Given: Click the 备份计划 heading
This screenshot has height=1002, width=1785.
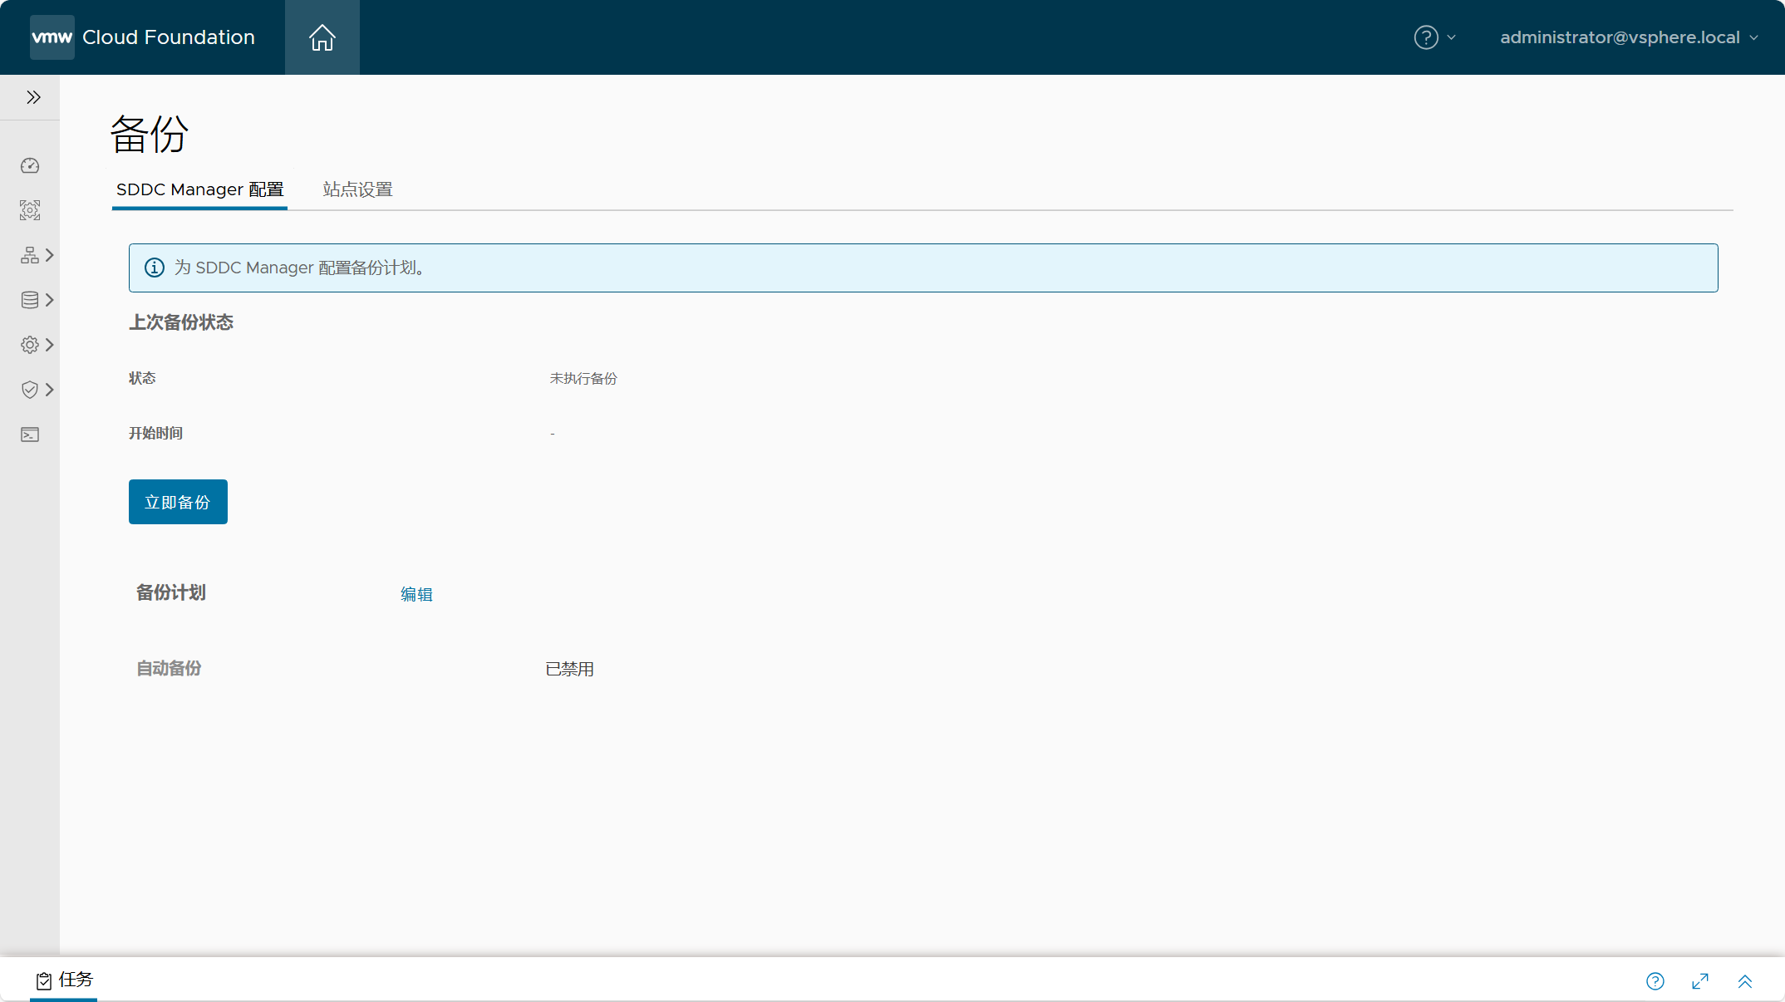Looking at the screenshot, I should pyautogui.click(x=171, y=592).
